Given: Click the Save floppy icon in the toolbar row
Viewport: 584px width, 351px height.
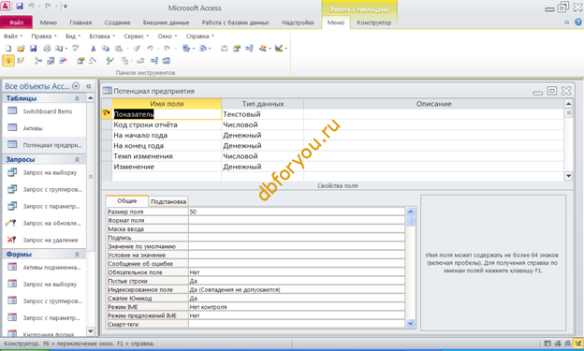Looking at the screenshot, I should (x=34, y=49).
